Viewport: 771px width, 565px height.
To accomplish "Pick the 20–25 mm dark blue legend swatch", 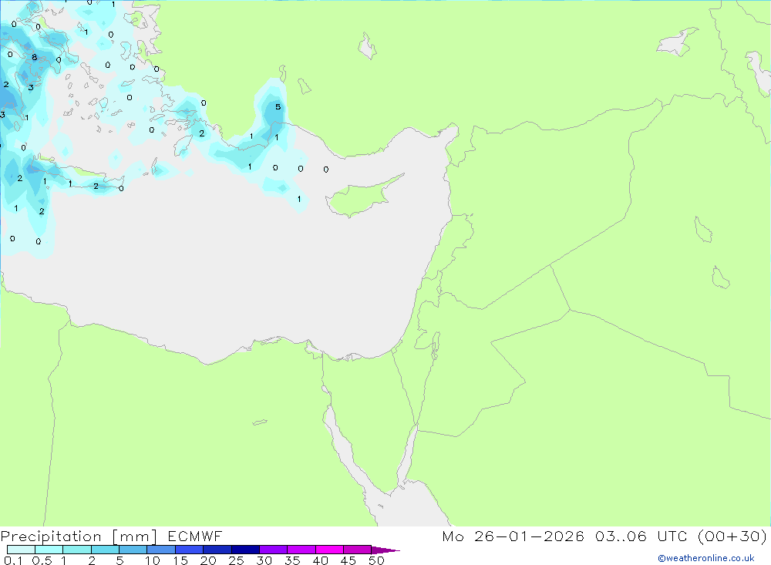I will pyautogui.click(x=217, y=550).
